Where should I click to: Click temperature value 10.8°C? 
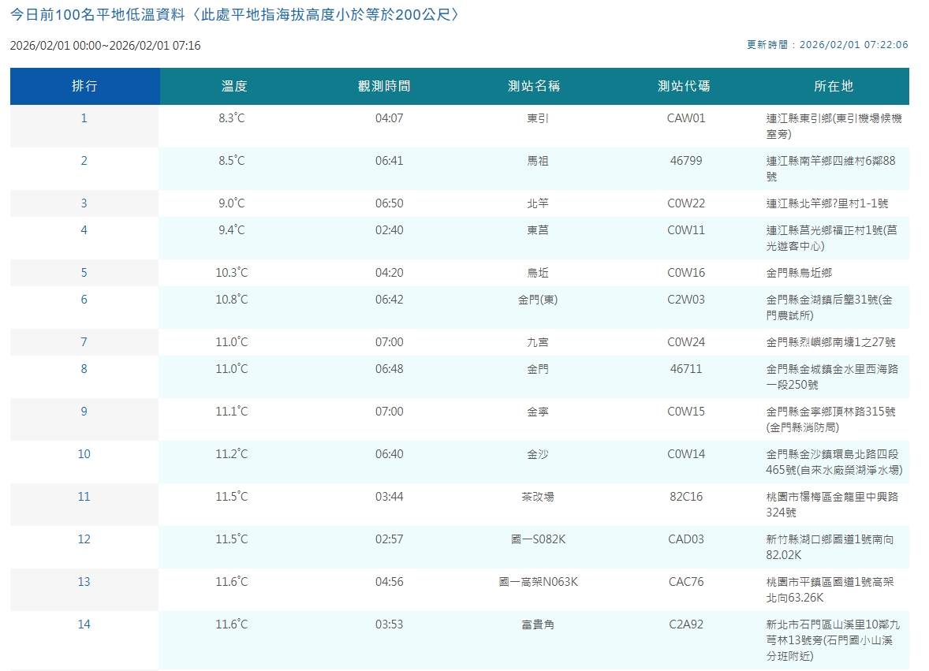click(x=232, y=300)
